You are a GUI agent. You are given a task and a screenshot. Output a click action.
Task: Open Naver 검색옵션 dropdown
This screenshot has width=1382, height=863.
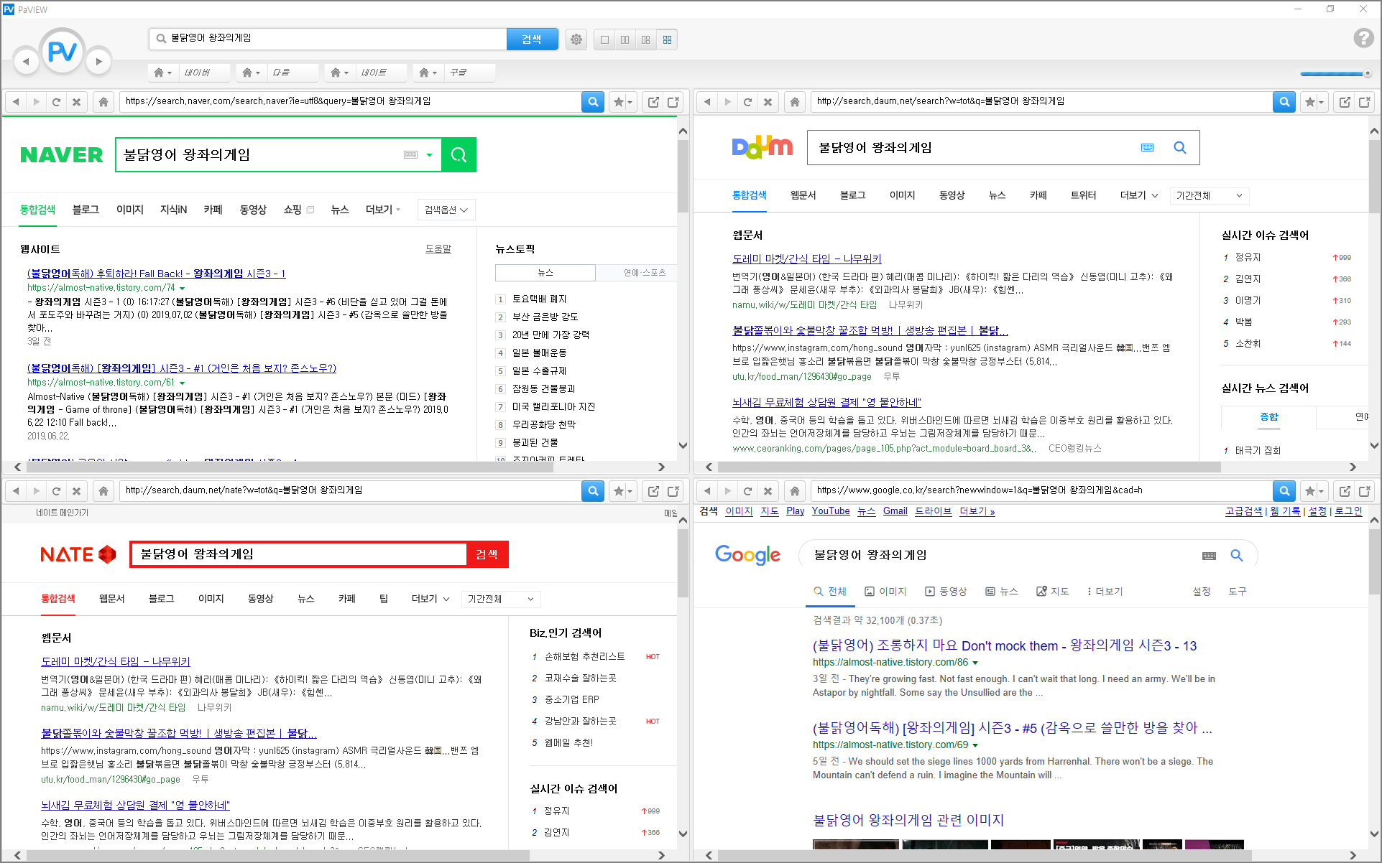point(446,210)
